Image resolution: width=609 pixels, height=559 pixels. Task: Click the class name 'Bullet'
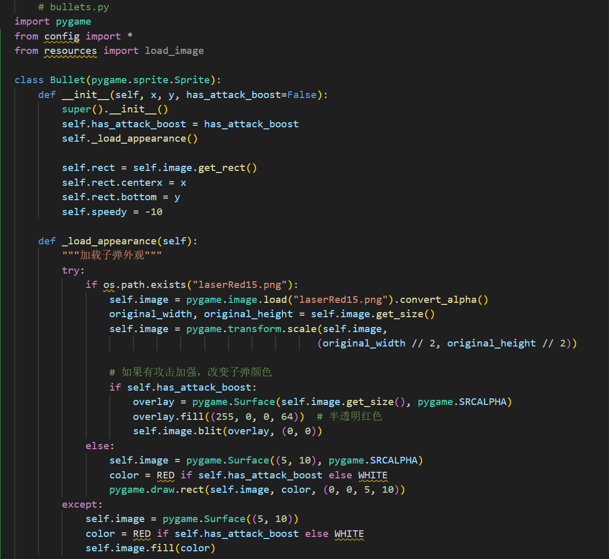pos(68,80)
